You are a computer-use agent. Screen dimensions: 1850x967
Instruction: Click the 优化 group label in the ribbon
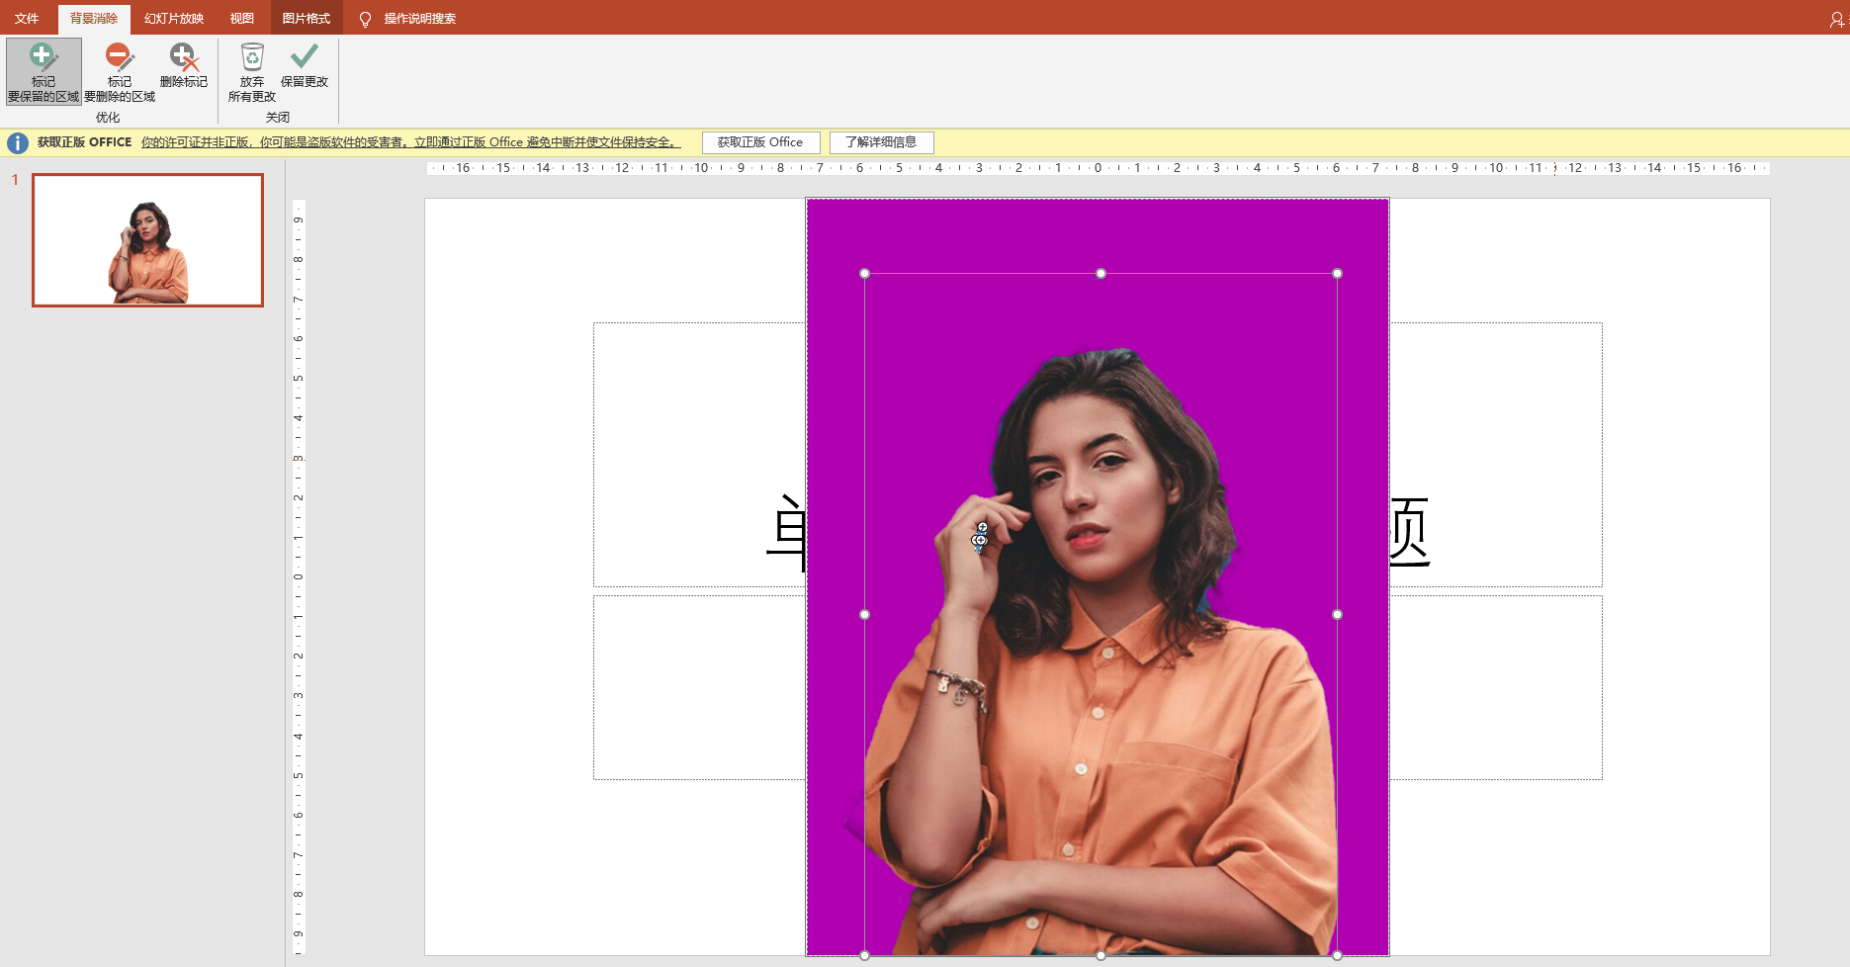[x=108, y=118]
